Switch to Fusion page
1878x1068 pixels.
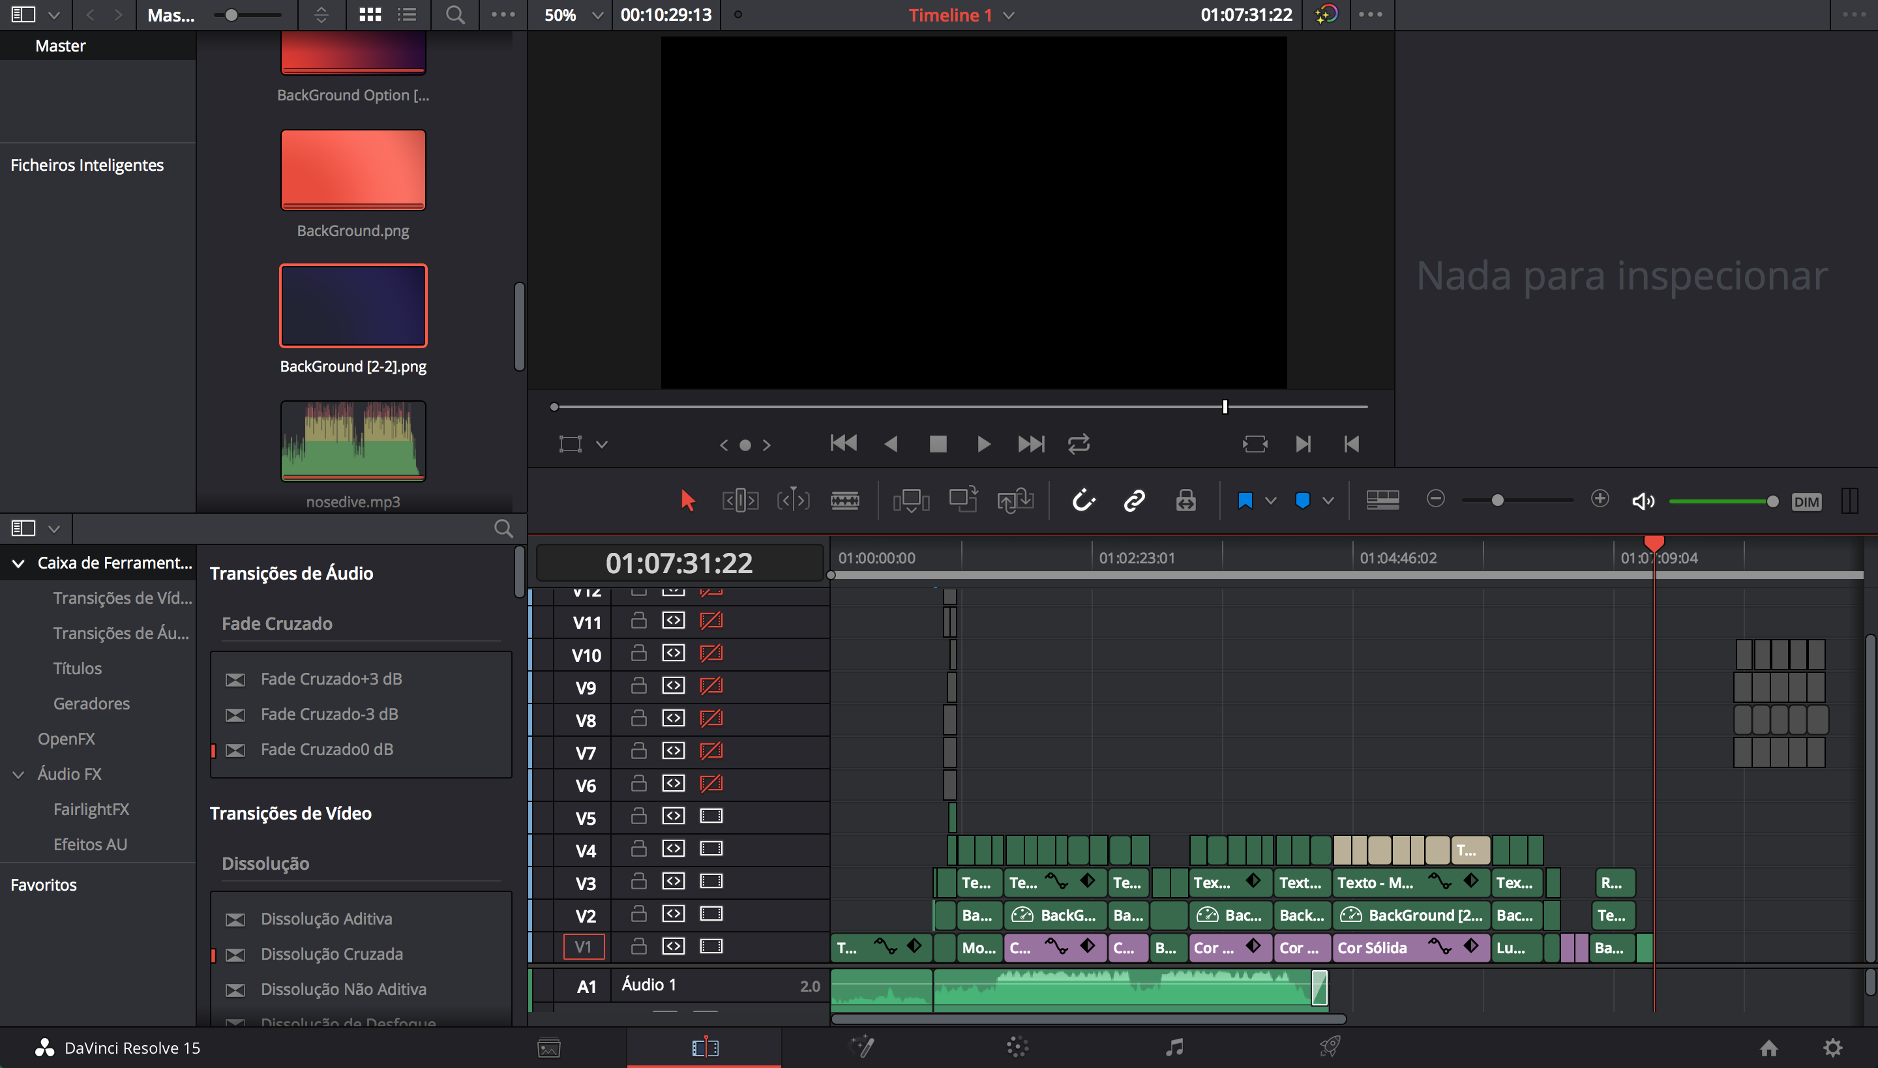pyautogui.click(x=861, y=1046)
